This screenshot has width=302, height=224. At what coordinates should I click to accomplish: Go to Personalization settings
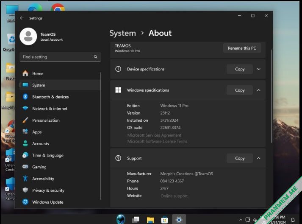60,120
